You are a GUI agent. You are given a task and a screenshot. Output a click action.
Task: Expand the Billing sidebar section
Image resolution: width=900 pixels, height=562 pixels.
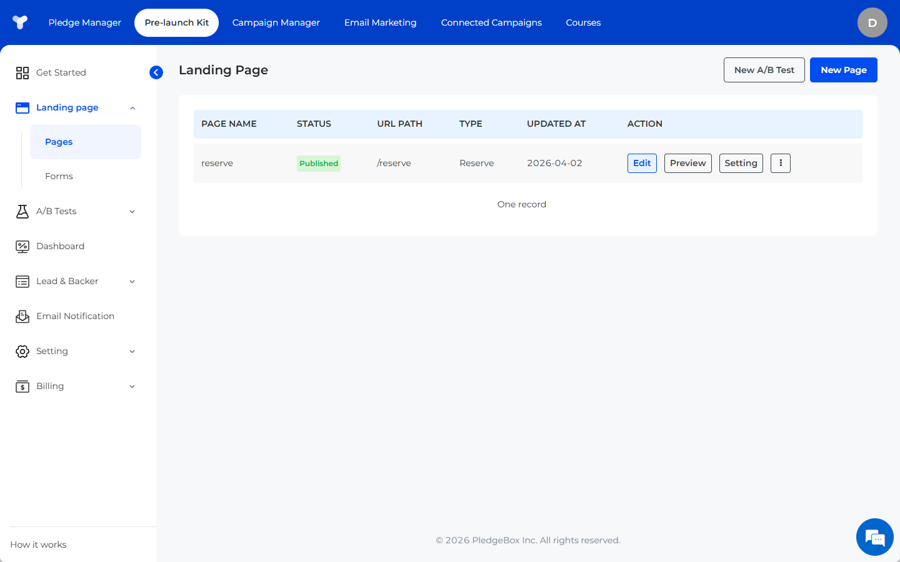[132, 387]
